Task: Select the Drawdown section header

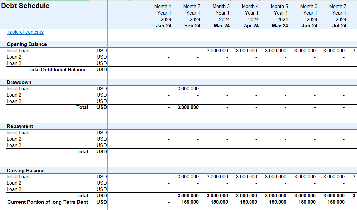Action: (x=19, y=82)
